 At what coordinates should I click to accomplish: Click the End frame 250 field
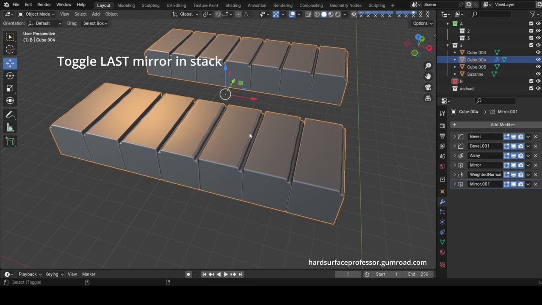click(418, 274)
